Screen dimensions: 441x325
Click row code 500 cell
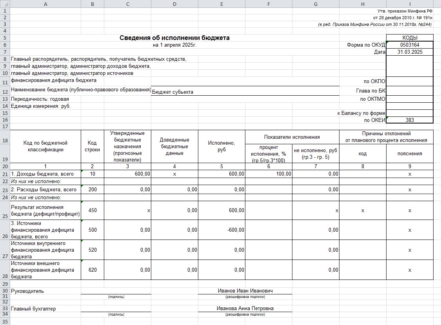tap(93, 230)
